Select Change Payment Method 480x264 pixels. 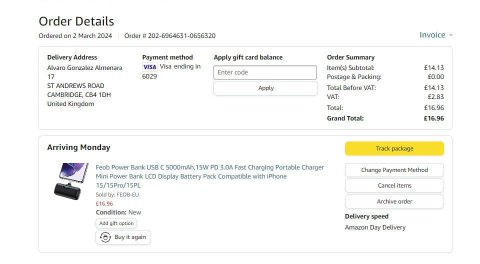394,170
